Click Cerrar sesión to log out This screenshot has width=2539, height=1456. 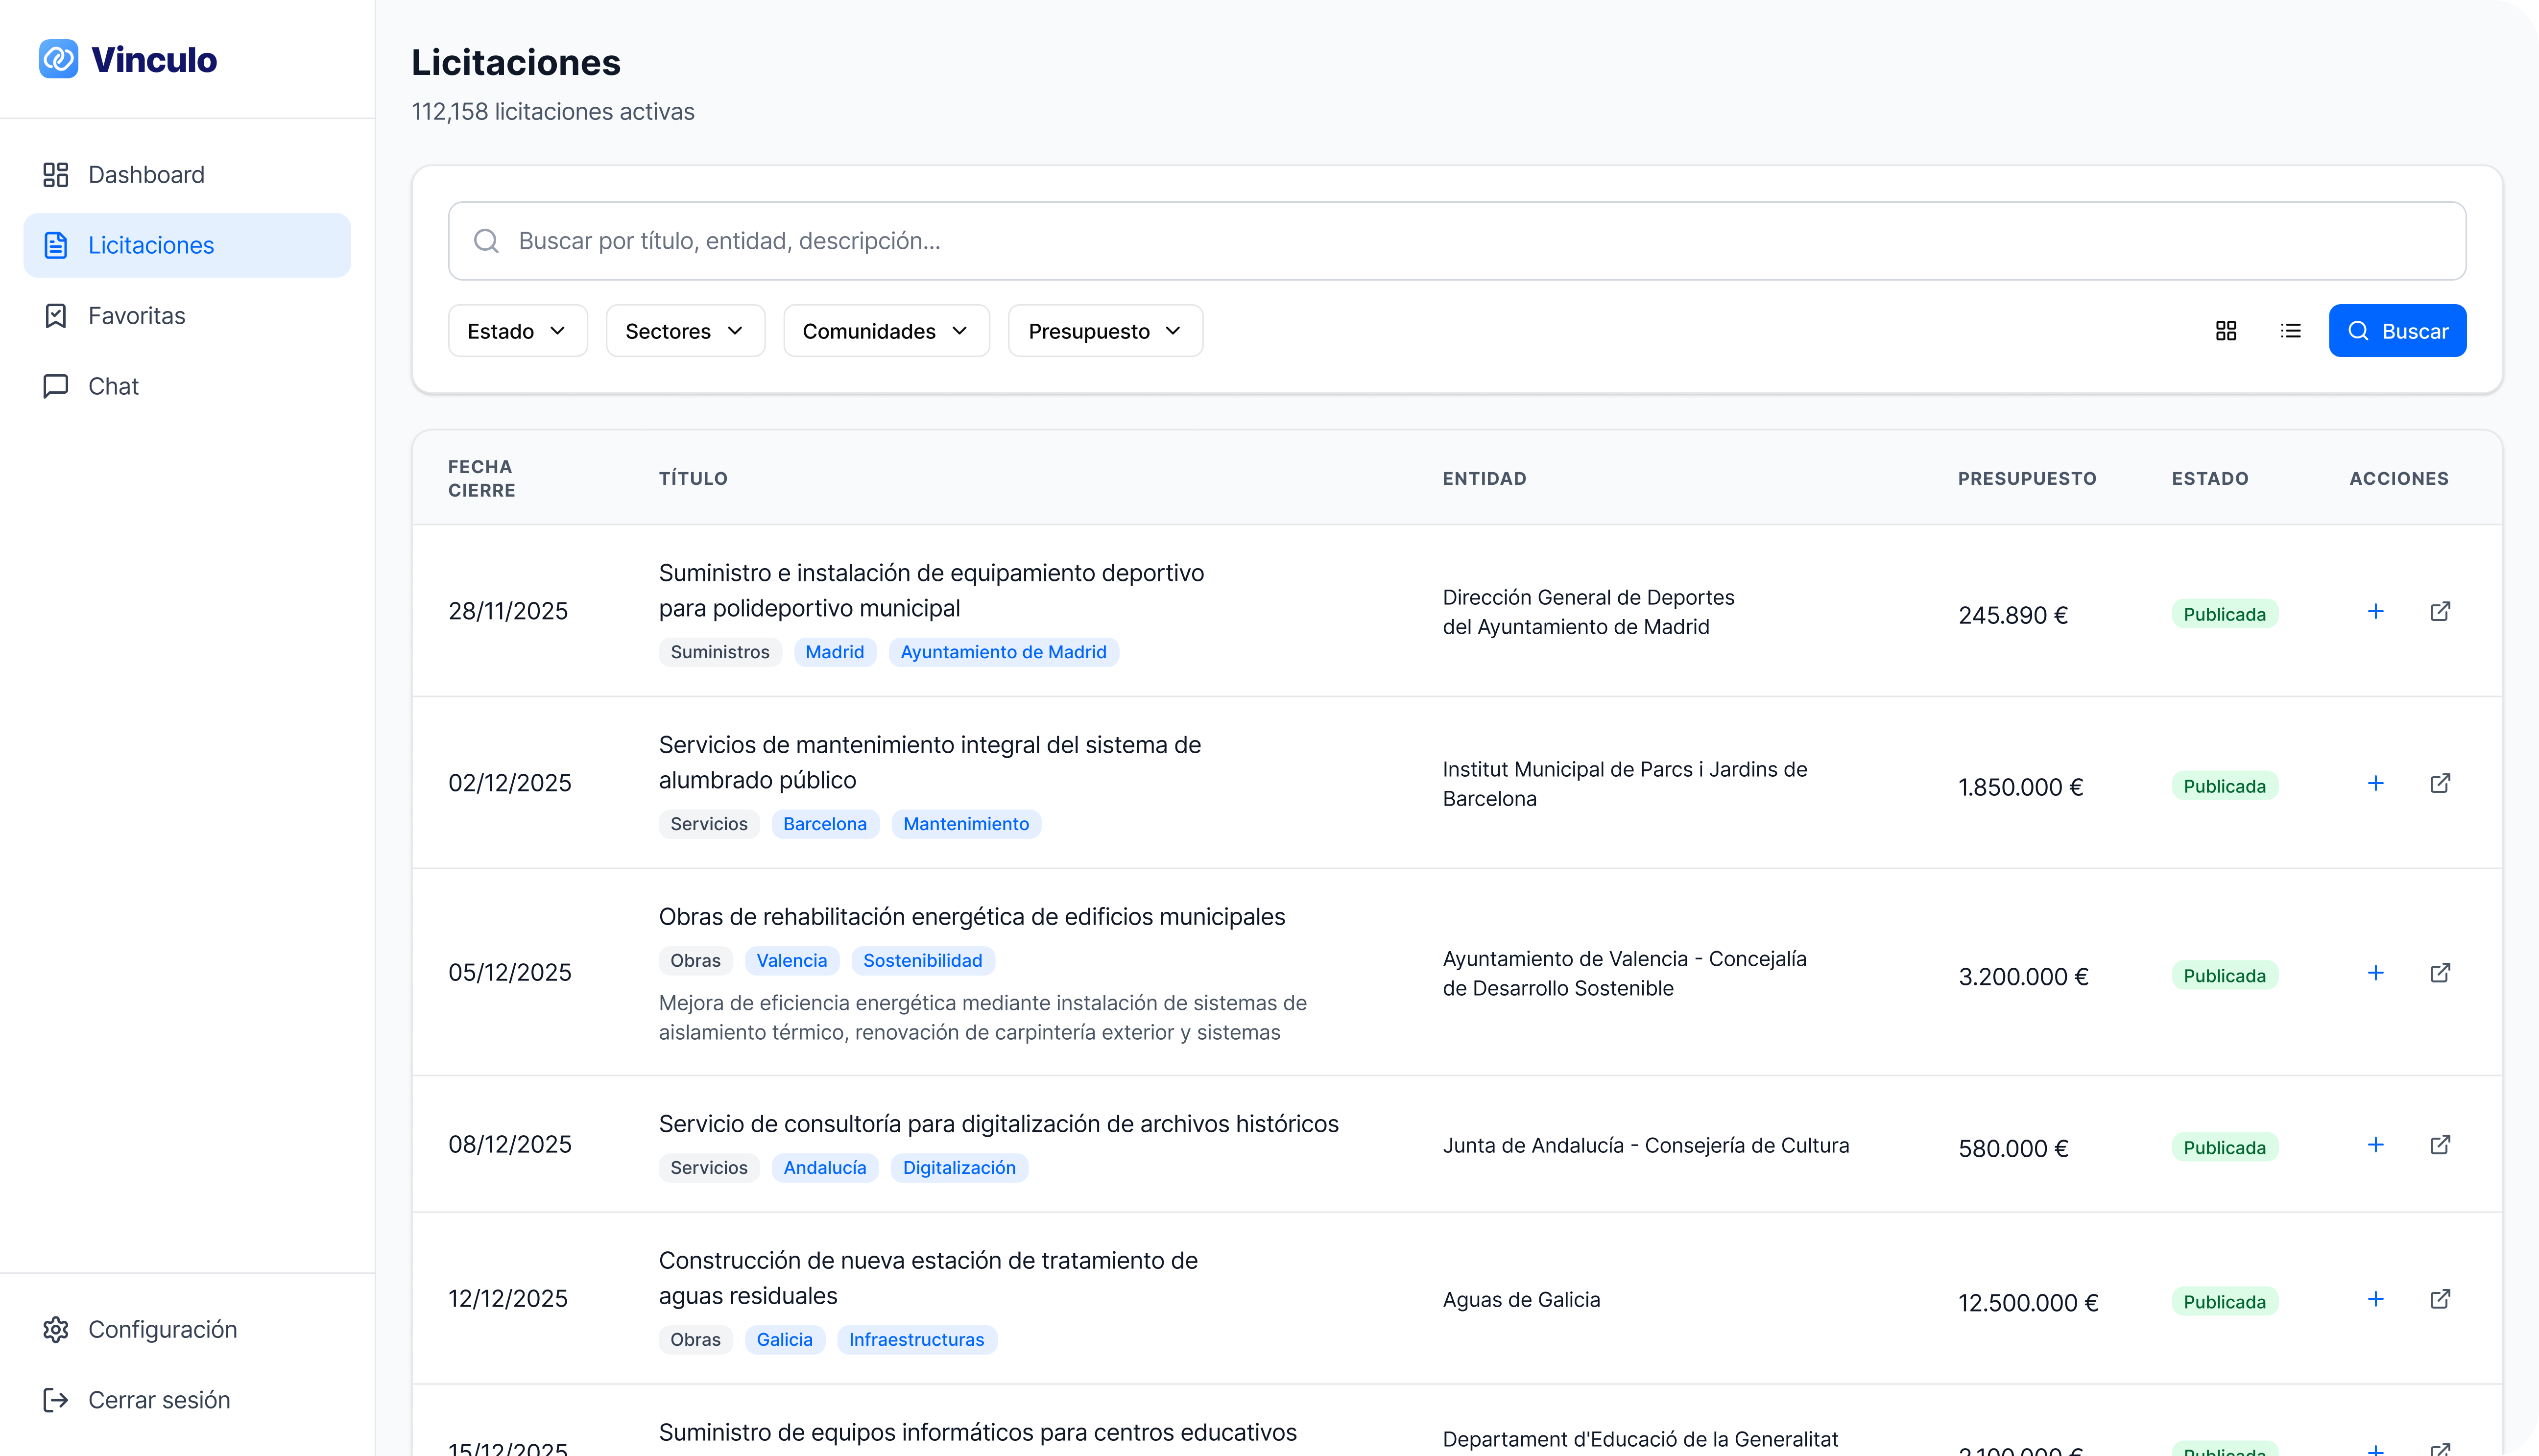click(x=159, y=1400)
